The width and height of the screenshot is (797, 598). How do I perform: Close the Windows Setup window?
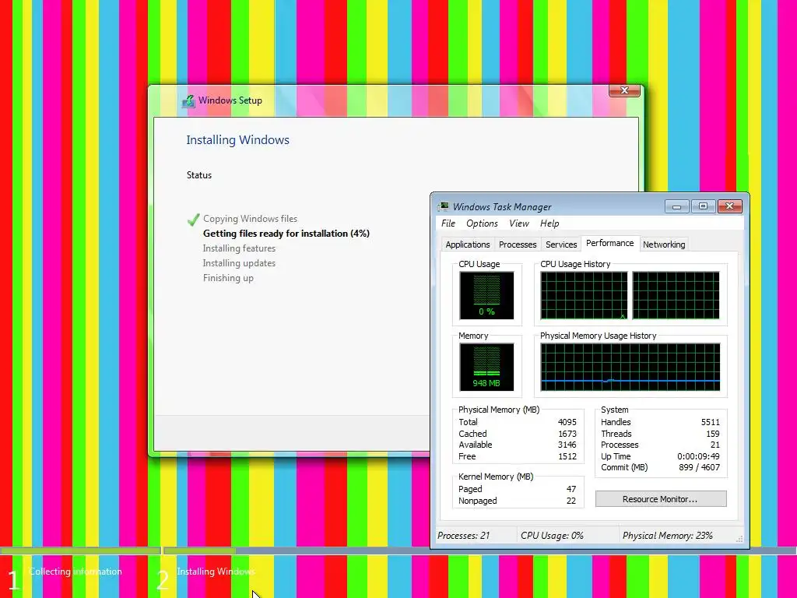[x=625, y=90]
